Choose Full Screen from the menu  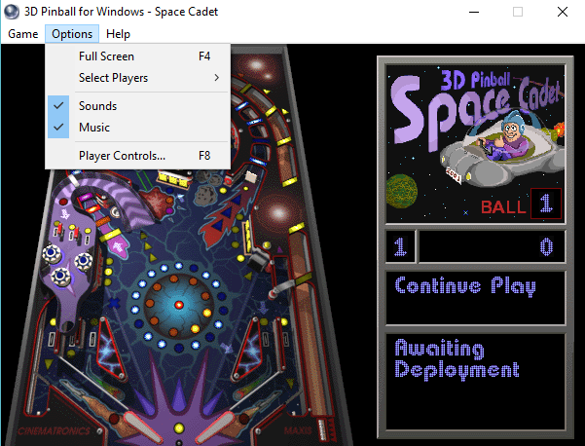[x=106, y=56]
